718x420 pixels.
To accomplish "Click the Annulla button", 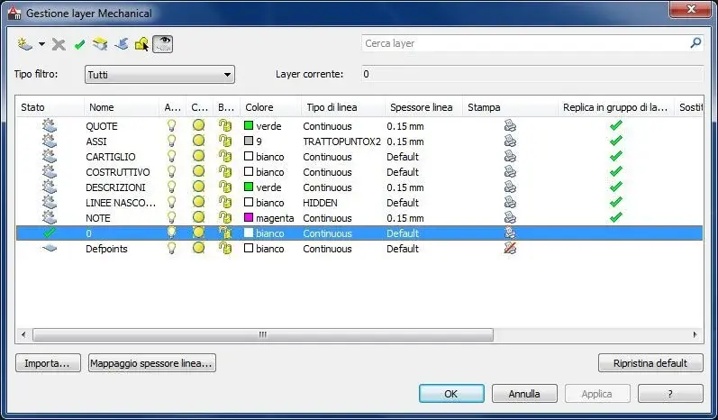I will point(524,394).
